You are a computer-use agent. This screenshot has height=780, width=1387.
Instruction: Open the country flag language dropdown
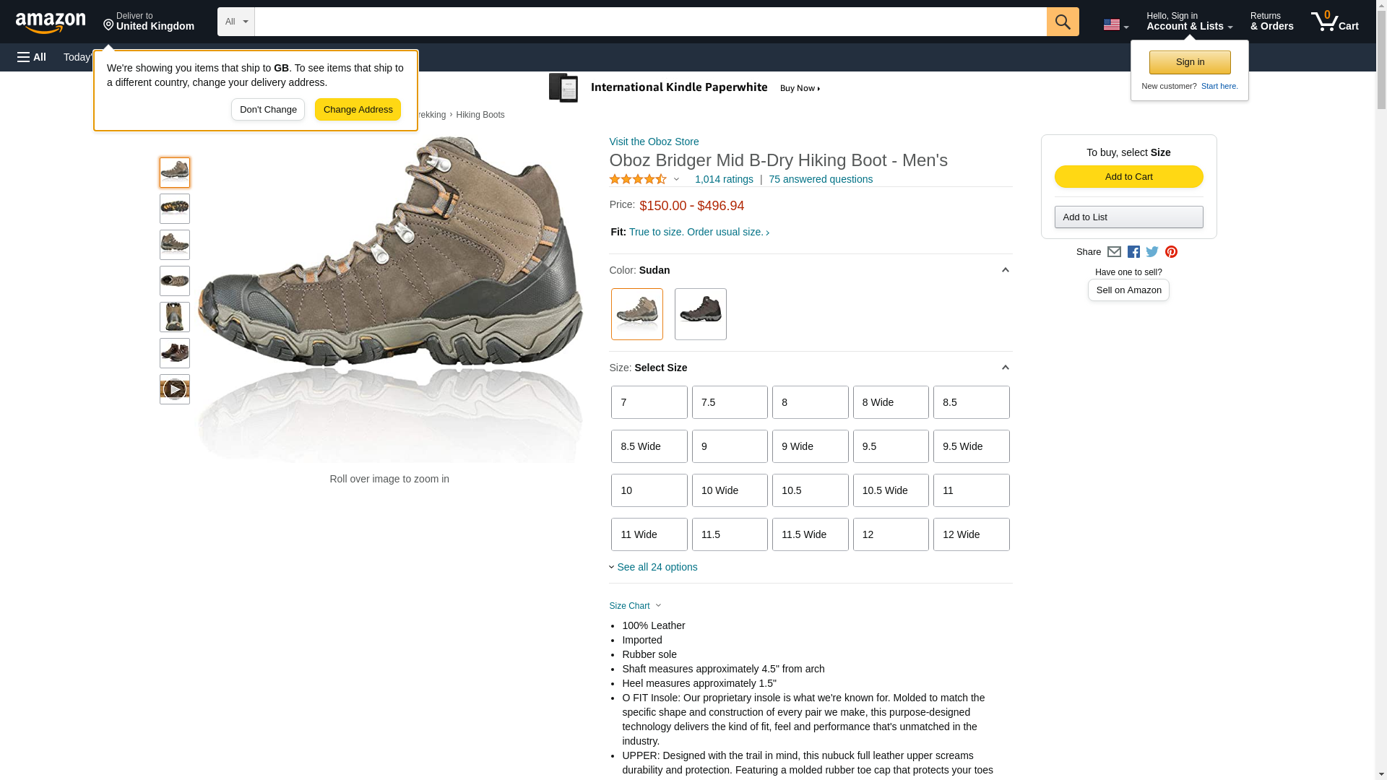point(1115,25)
